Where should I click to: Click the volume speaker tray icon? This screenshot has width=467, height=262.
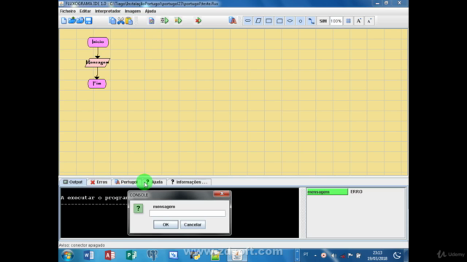click(333, 255)
